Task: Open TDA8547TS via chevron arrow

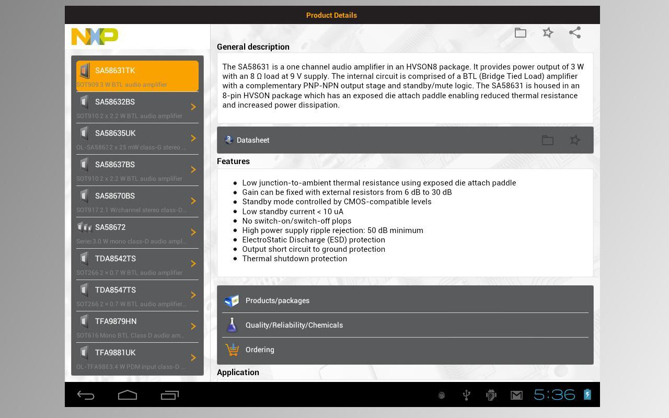Action: [x=193, y=295]
